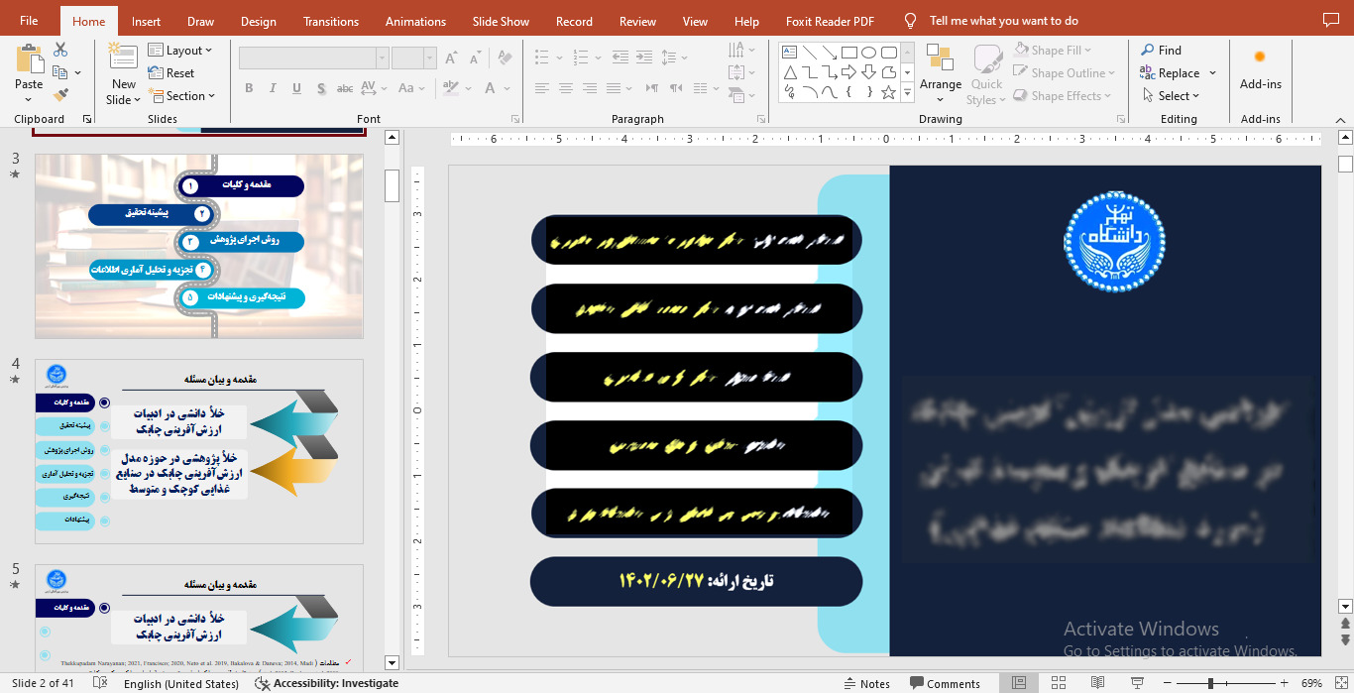The height and width of the screenshot is (693, 1354).
Task: Enable underline formatting
Action: click(x=296, y=88)
